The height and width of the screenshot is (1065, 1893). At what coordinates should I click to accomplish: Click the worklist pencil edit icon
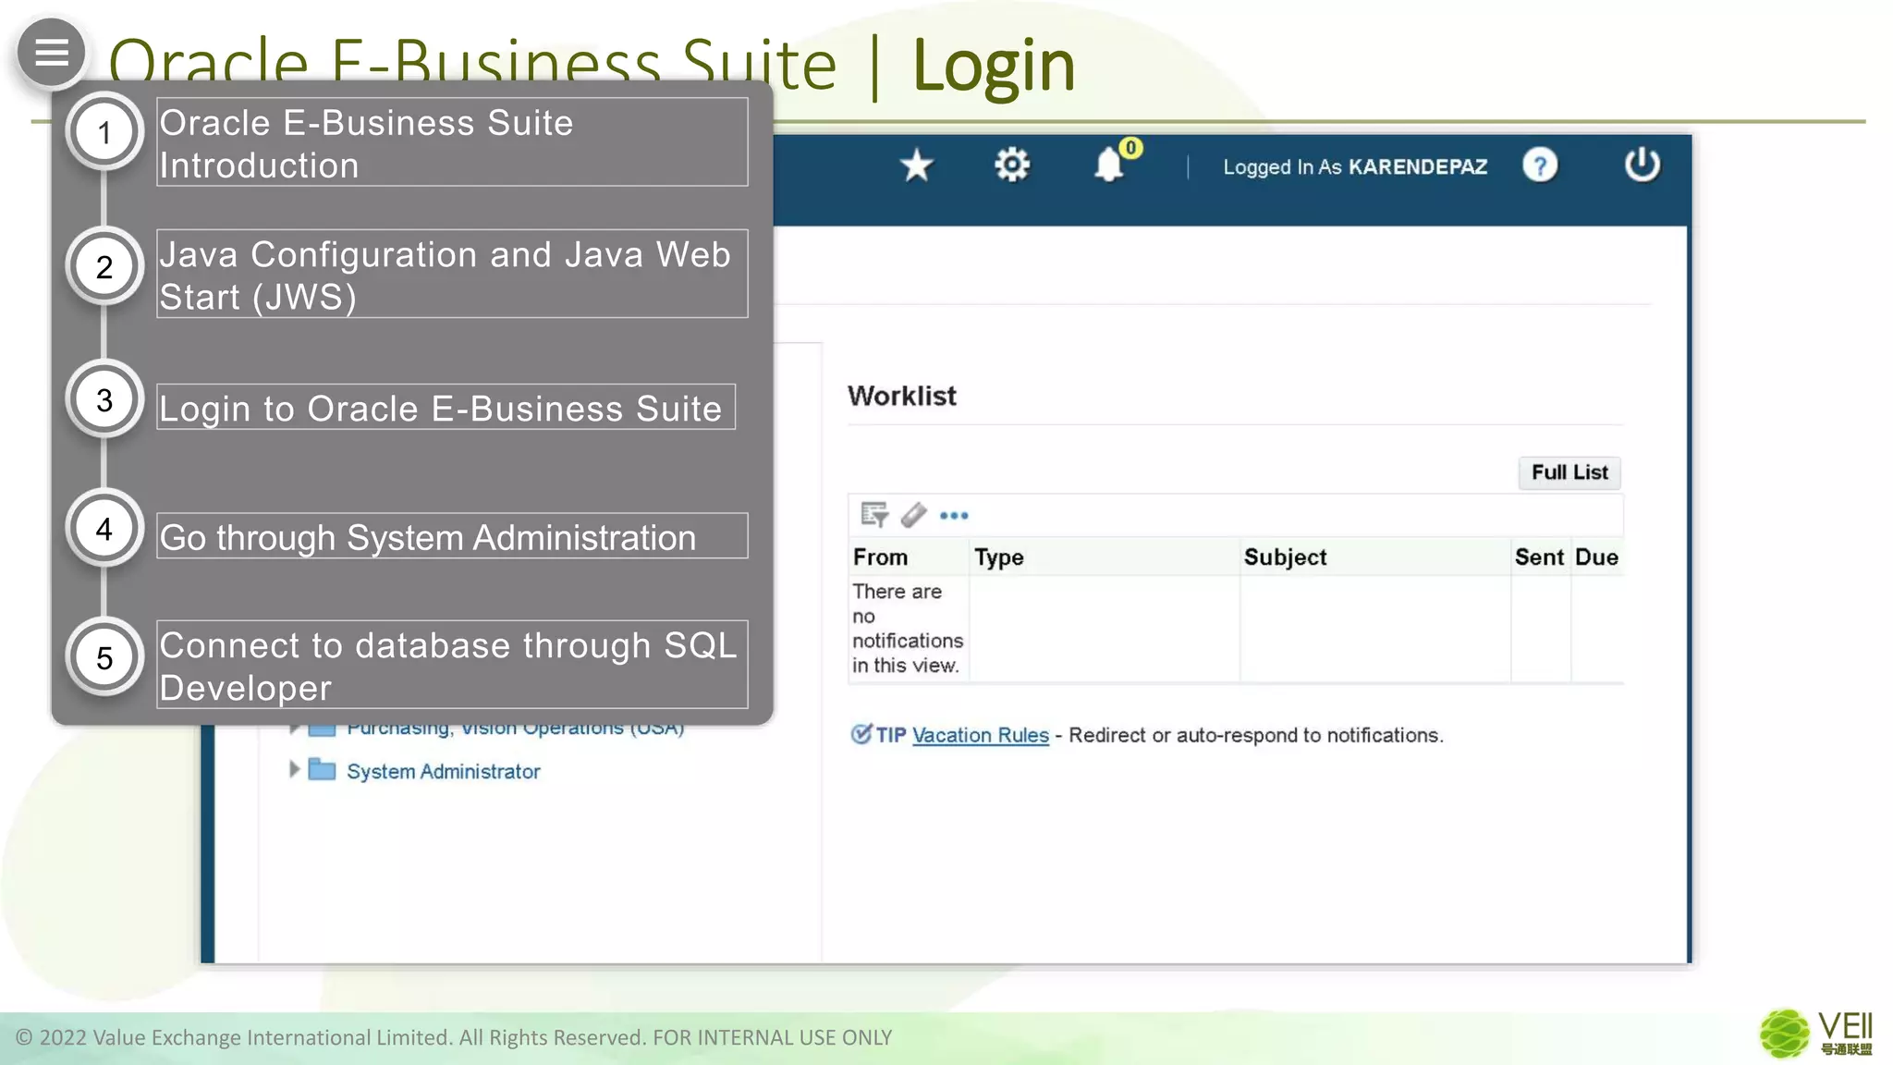913,515
